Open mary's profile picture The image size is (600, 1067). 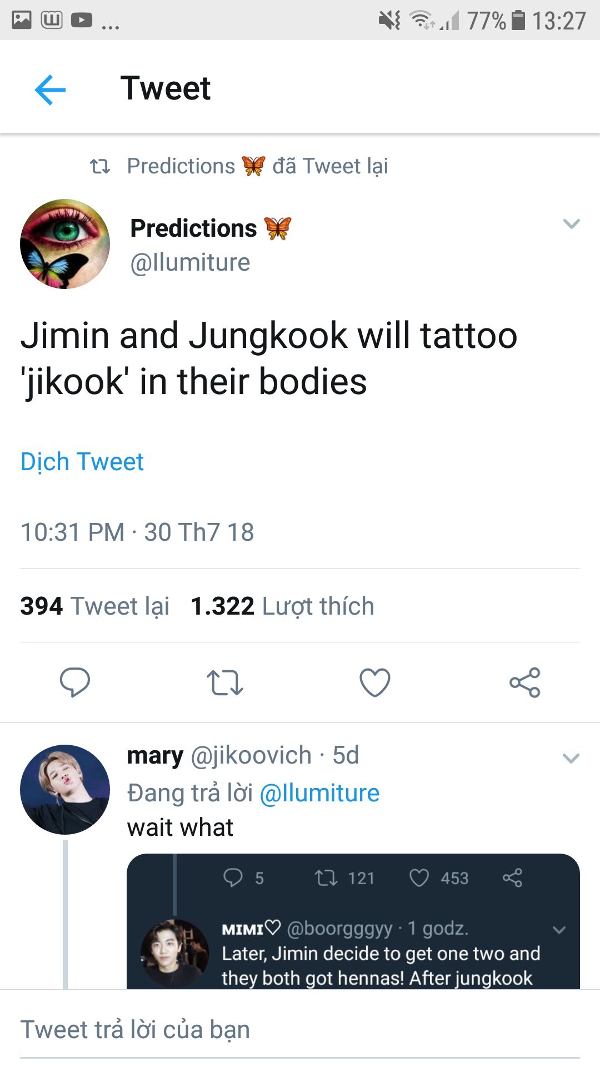(x=65, y=790)
